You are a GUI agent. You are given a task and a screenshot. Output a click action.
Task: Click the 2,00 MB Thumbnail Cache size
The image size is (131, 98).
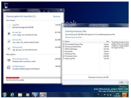tap(106, 56)
